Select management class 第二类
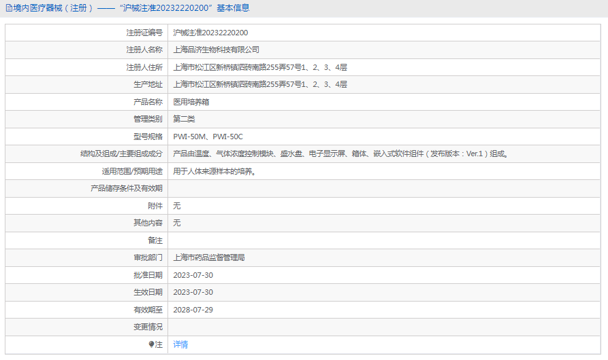The height and width of the screenshot is (360, 608). pos(184,119)
